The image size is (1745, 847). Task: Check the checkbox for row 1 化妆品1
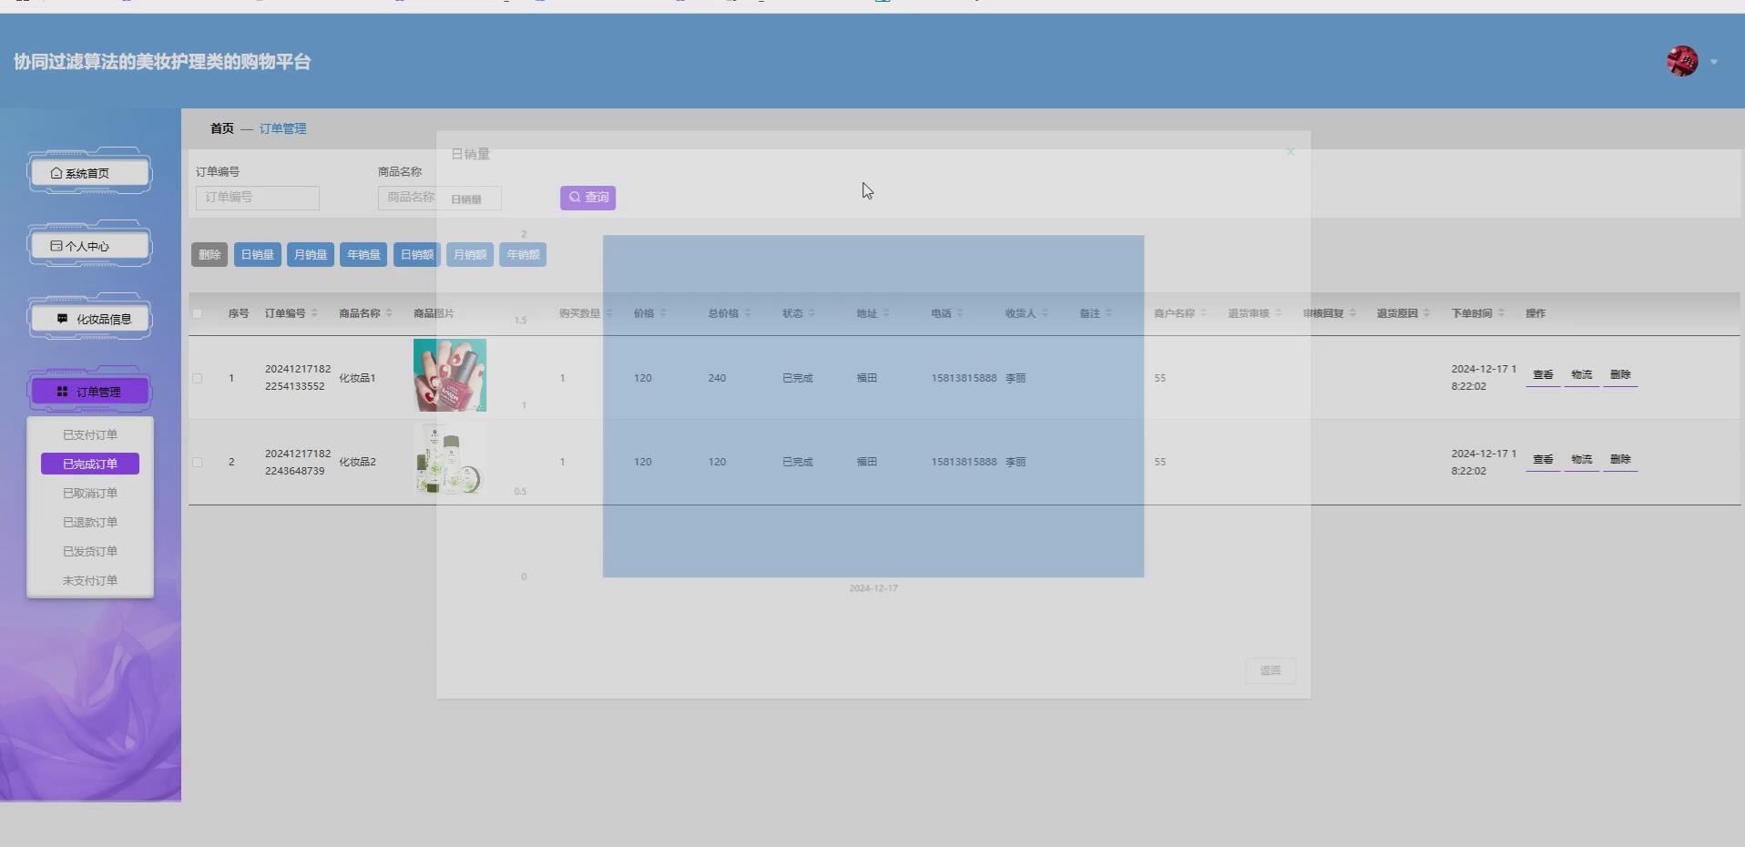click(x=198, y=378)
